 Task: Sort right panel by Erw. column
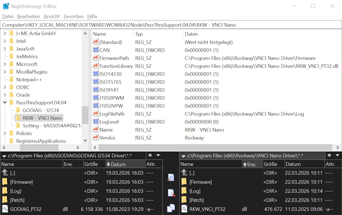pyautogui.click(x=252, y=164)
